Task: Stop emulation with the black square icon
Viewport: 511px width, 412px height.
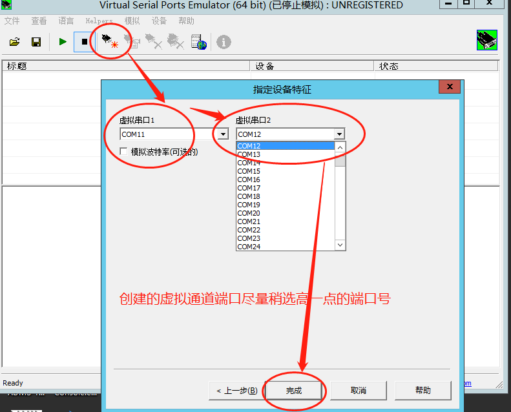Action: pos(84,42)
